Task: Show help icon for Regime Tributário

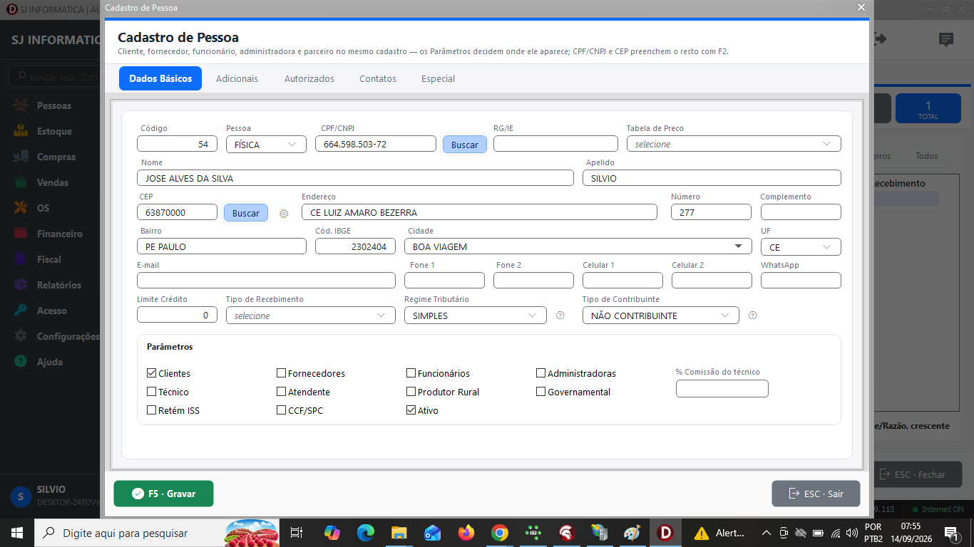Action: point(560,316)
